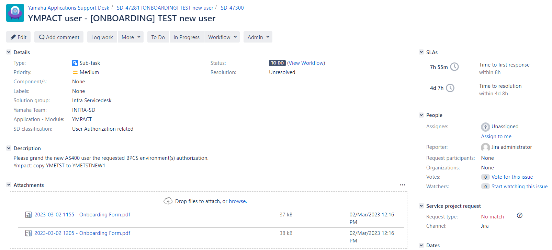Click the No match request type value
Screen dimensions: 552x250
[492, 217]
